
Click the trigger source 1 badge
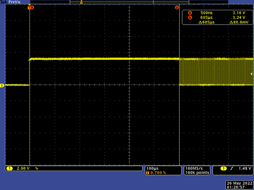[x=224, y=168]
